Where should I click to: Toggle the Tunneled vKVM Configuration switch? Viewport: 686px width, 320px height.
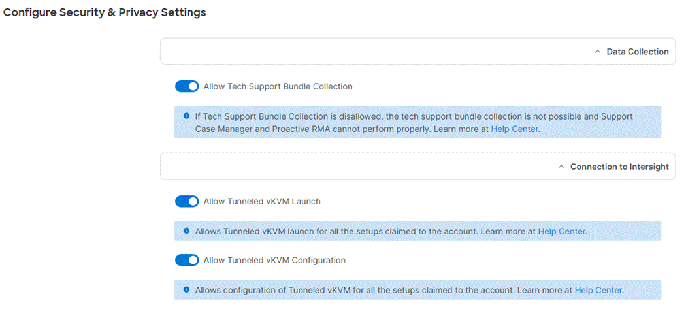187,260
